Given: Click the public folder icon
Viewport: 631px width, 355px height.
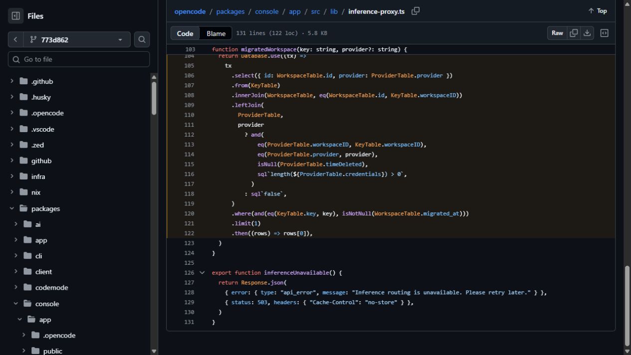Looking at the screenshot, I should click(x=35, y=351).
